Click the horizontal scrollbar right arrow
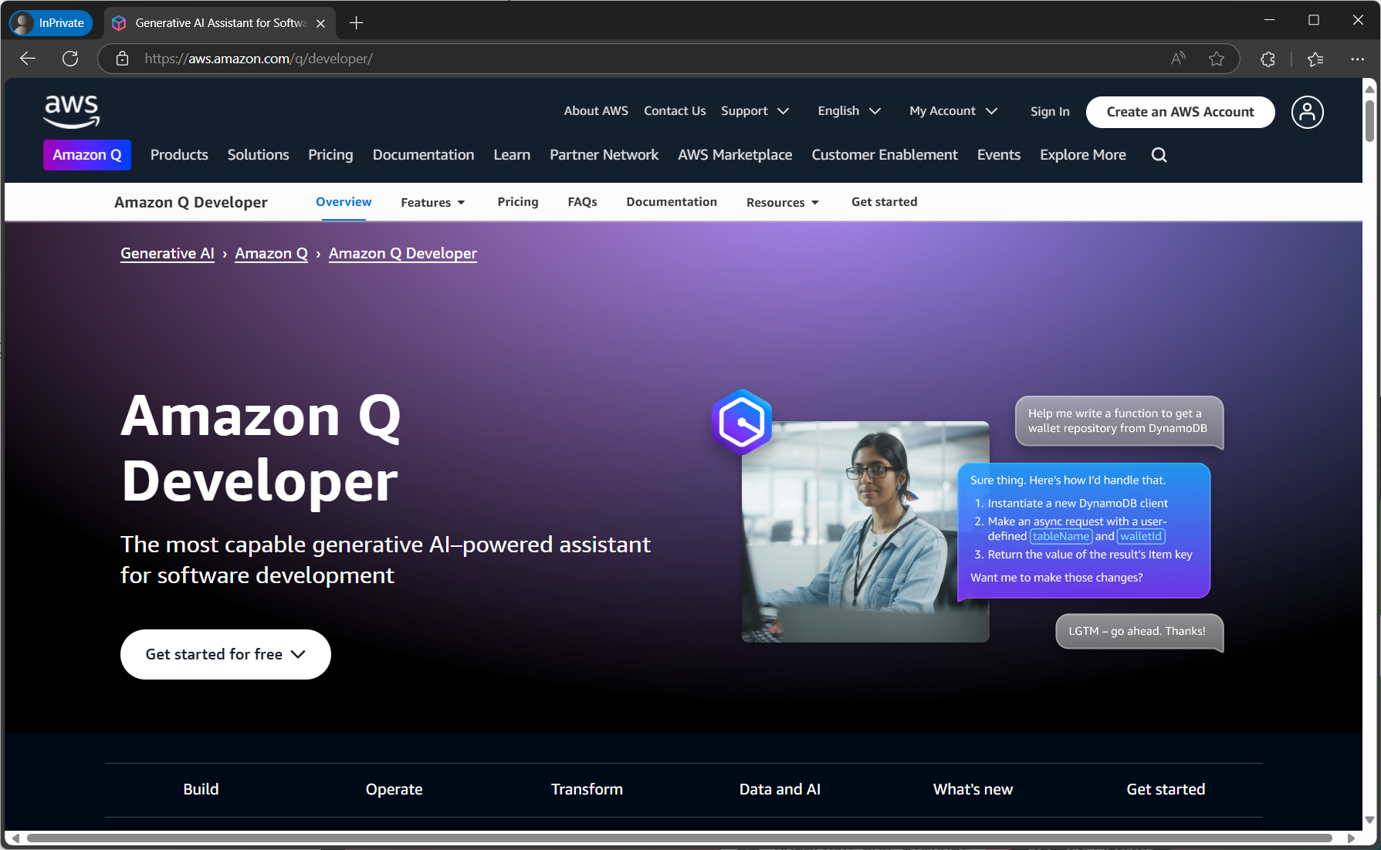 coord(1351,838)
